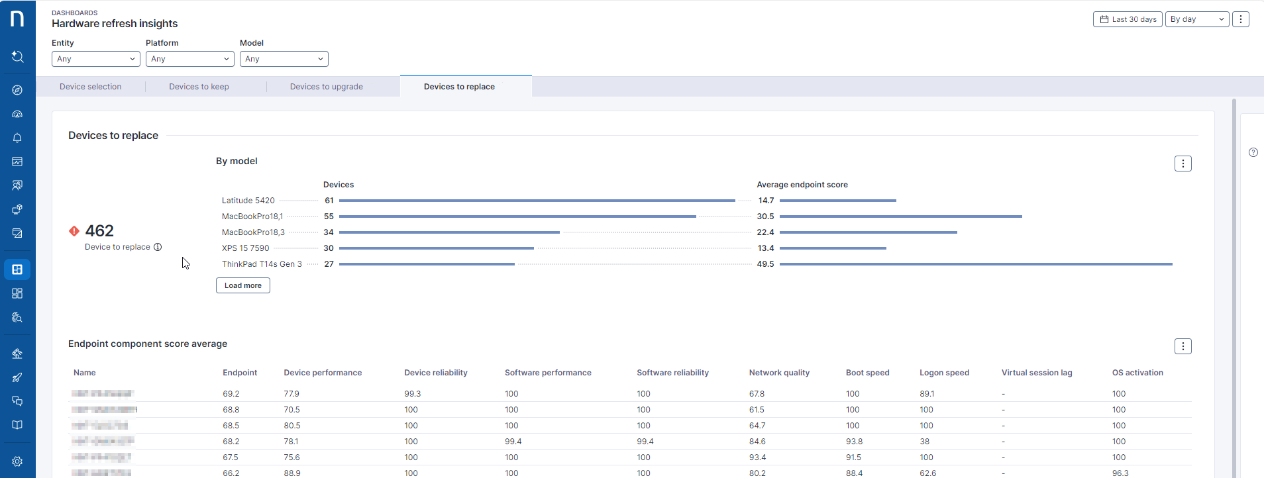
Task: Expand the Model filter dropdown
Action: (x=284, y=59)
